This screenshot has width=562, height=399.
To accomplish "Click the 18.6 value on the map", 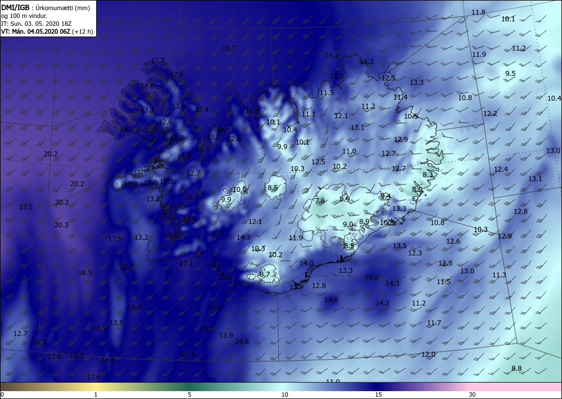I will (x=147, y=86).
